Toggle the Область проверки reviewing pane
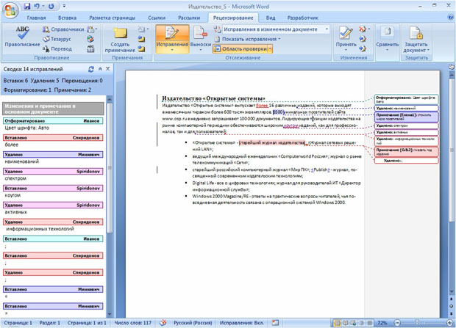Viewport: 456px width, 328px height. point(241,49)
